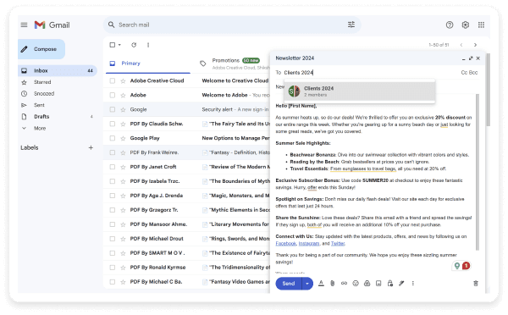Open the Instagram link in email body
Viewport: 508px width, 315px height.
point(309,244)
